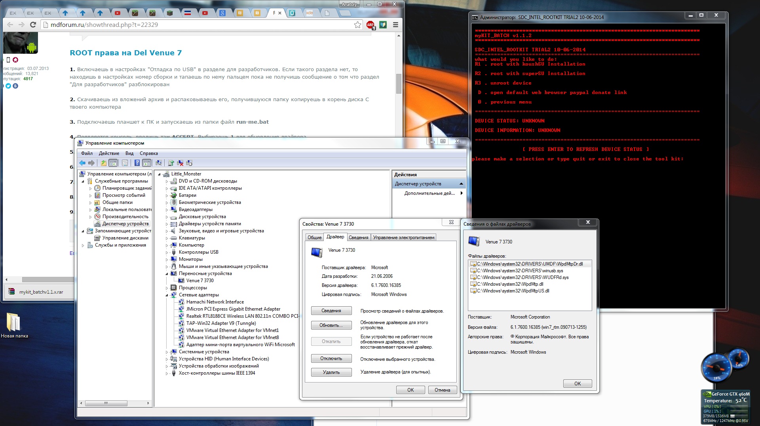Viewport: 760px width, 426px height.
Task: Reload the mdforum.ru page
Action: [33, 25]
